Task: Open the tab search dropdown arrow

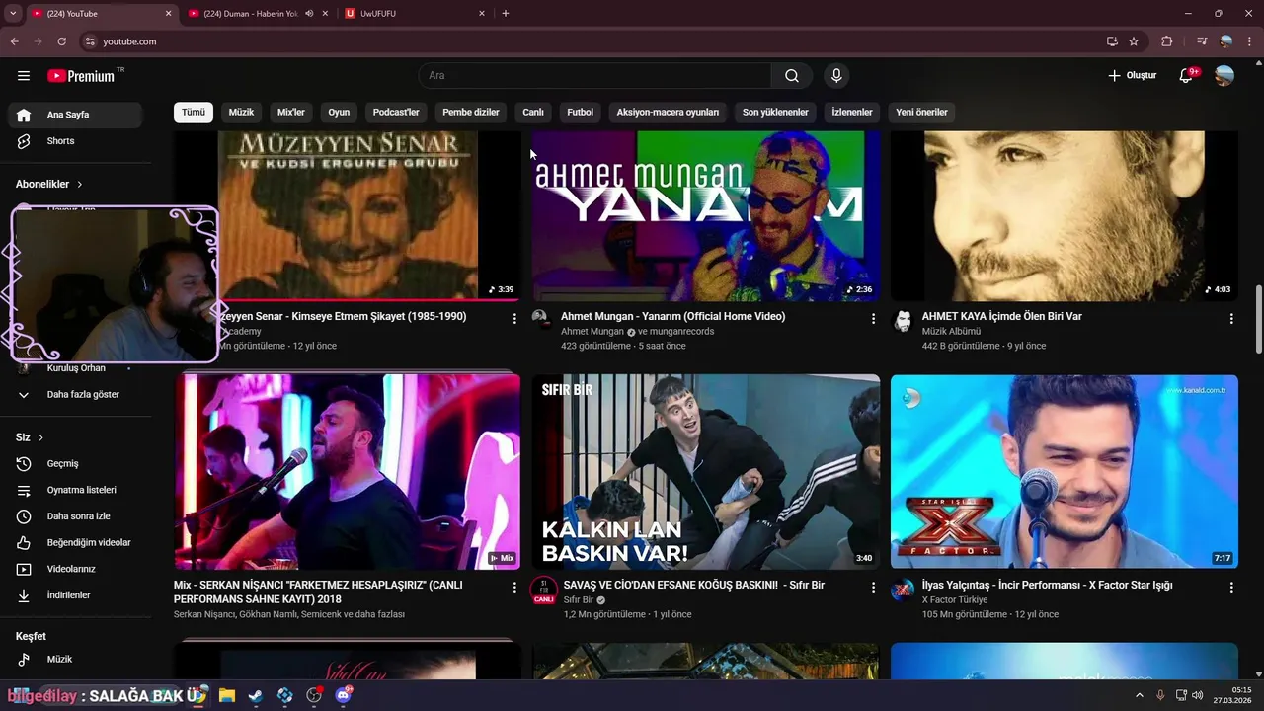Action: [x=13, y=14]
